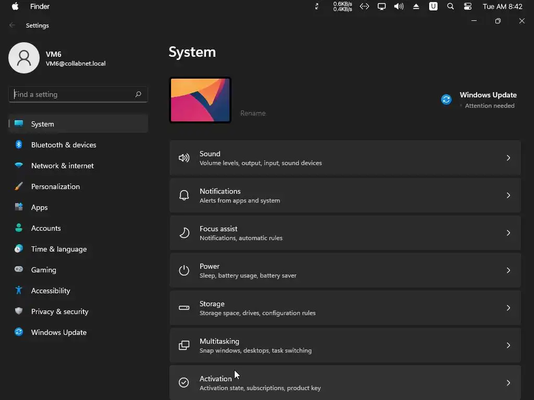The width and height of the screenshot is (534, 400).
Task: Click the speaker icon in Sound row
Action: (x=184, y=158)
